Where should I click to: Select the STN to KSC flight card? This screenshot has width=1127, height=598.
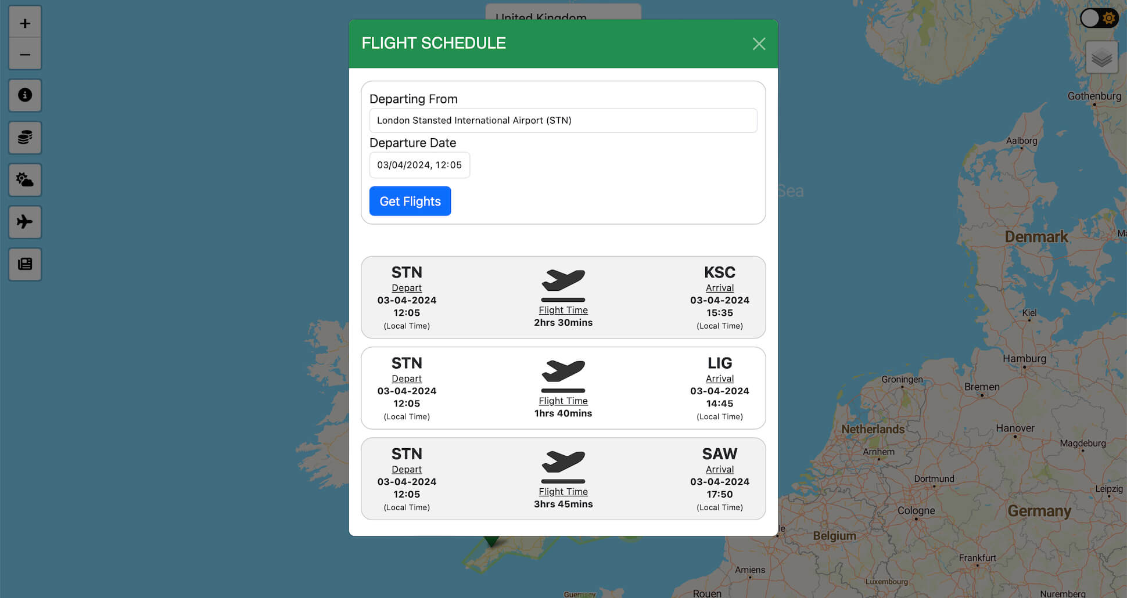tap(563, 297)
